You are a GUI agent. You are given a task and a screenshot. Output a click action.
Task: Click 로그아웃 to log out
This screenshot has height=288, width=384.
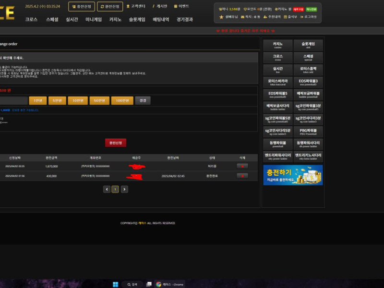click(x=308, y=16)
